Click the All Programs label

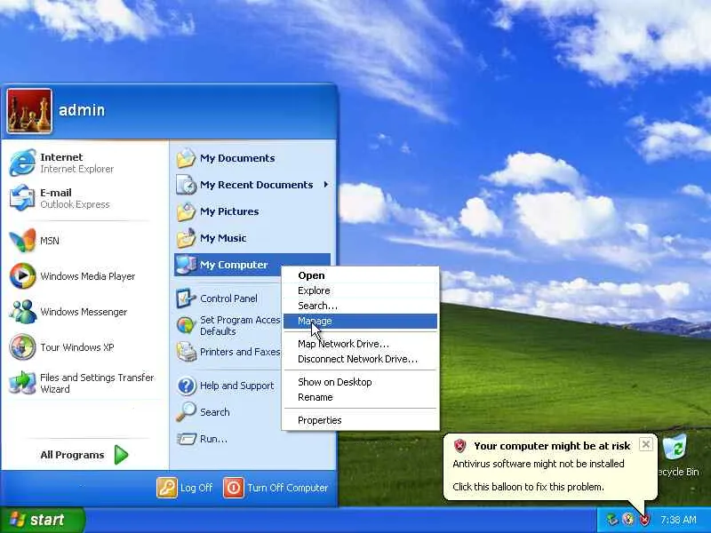(72, 455)
